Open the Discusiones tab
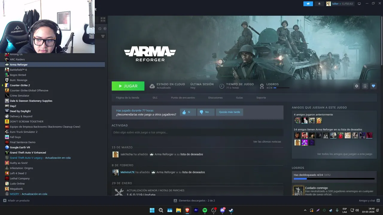The width and height of the screenshot is (383, 215). coord(215,98)
